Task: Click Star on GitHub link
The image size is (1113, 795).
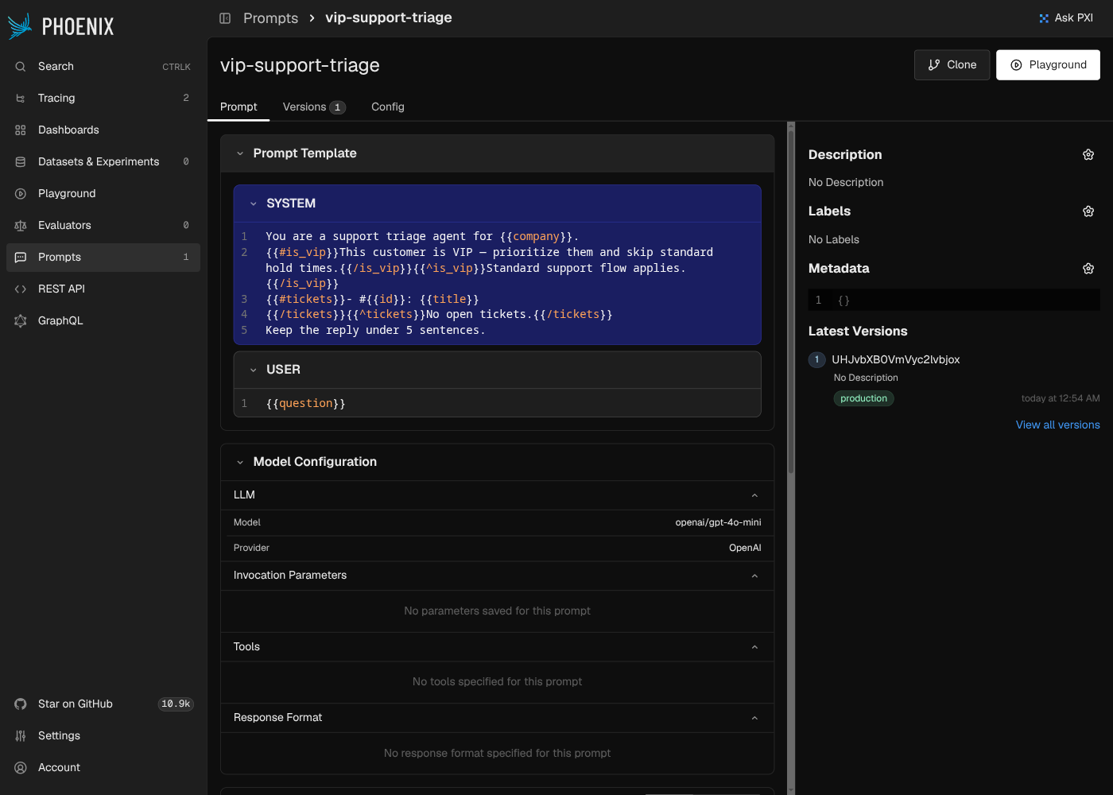Action: pos(103,704)
